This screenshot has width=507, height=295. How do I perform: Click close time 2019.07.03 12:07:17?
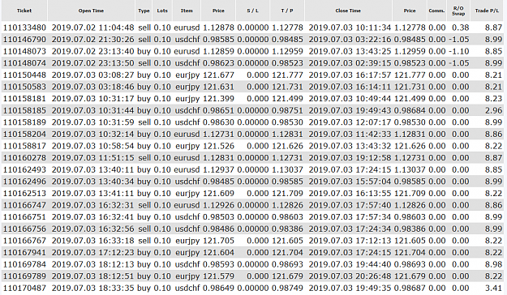coord(350,122)
